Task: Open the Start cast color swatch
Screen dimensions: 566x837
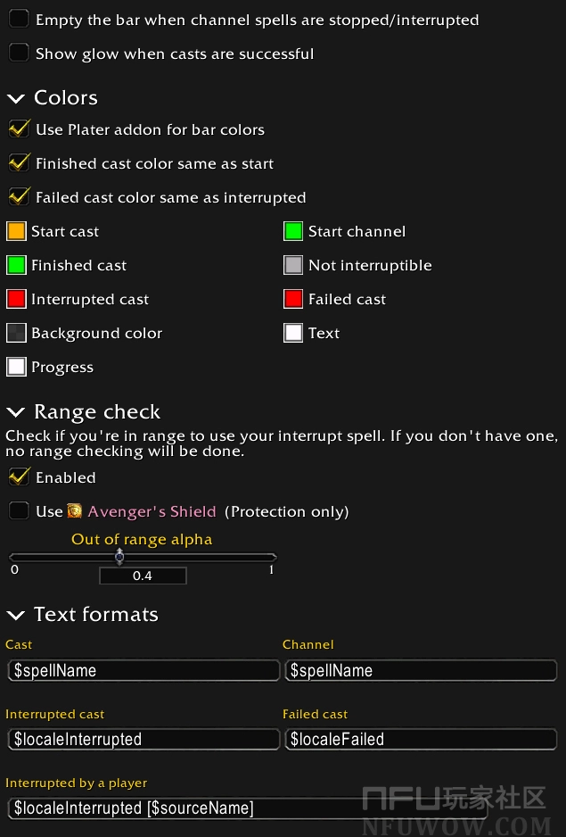Action: click(16, 232)
